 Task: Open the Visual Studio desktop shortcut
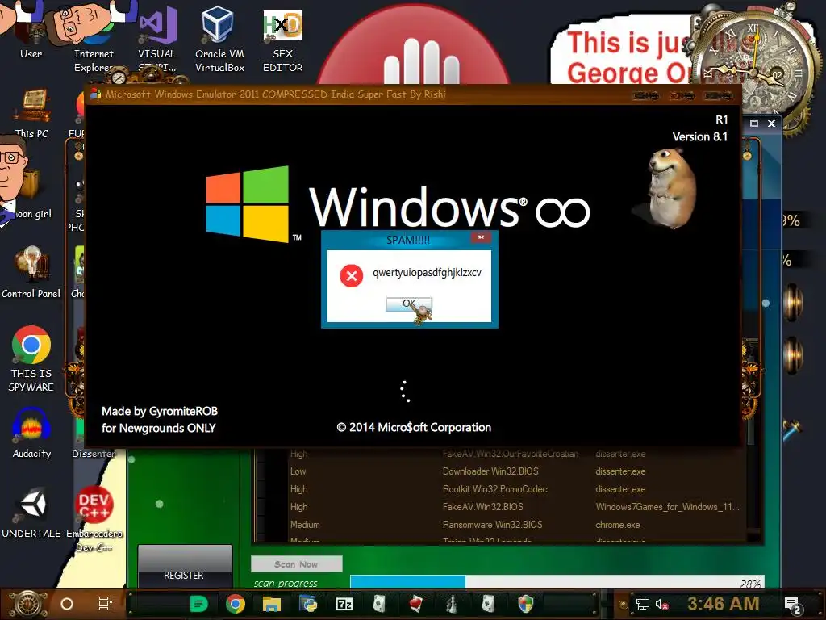click(156, 38)
